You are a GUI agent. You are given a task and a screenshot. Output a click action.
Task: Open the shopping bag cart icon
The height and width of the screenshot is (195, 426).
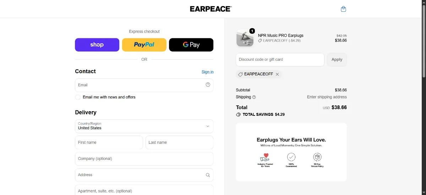click(343, 9)
